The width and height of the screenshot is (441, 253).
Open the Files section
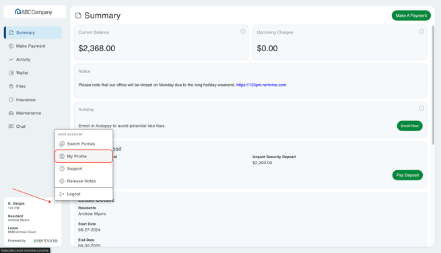[33, 86]
